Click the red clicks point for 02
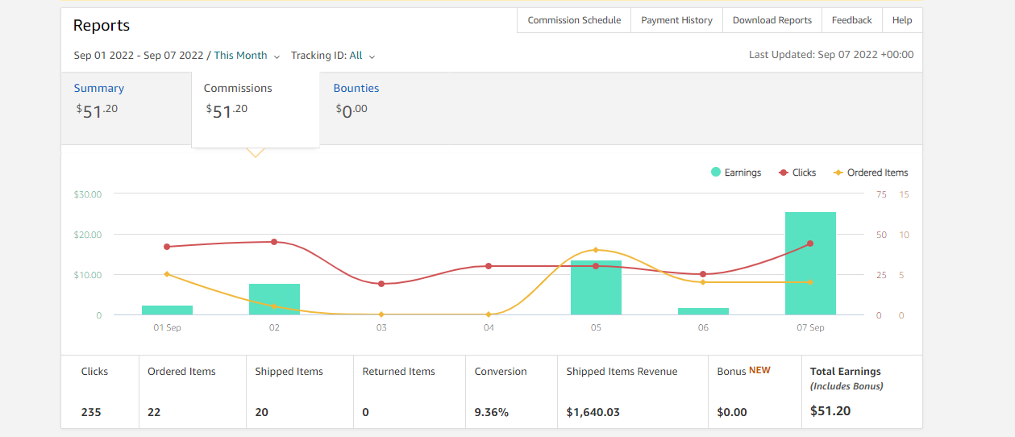The height and width of the screenshot is (437, 1015). pos(274,242)
